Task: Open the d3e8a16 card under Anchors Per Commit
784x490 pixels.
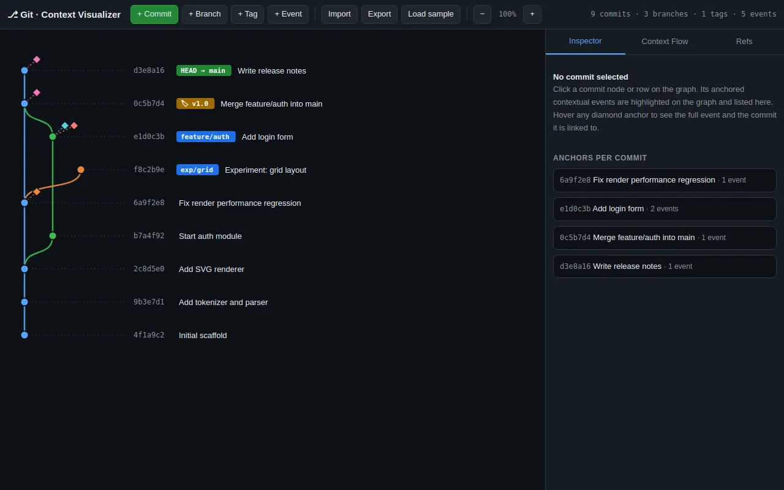Action: point(665,266)
